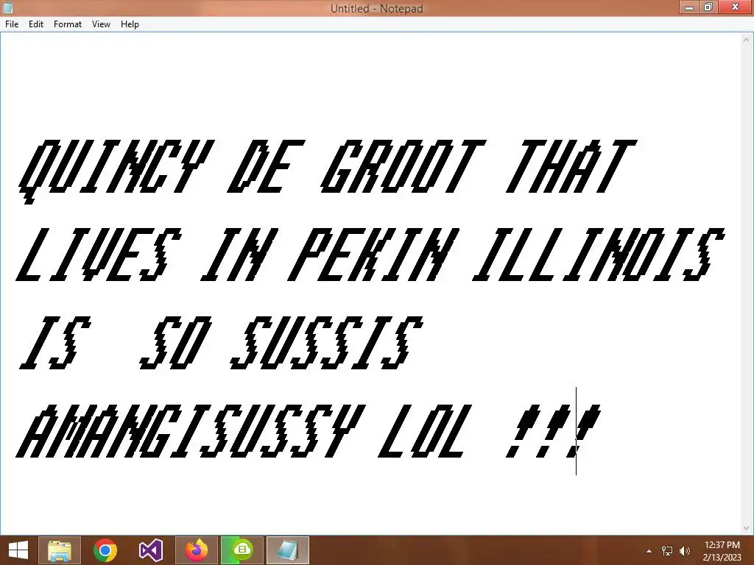This screenshot has height=565, width=754.
Task: Open the File menu
Action: (x=12, y=24)
